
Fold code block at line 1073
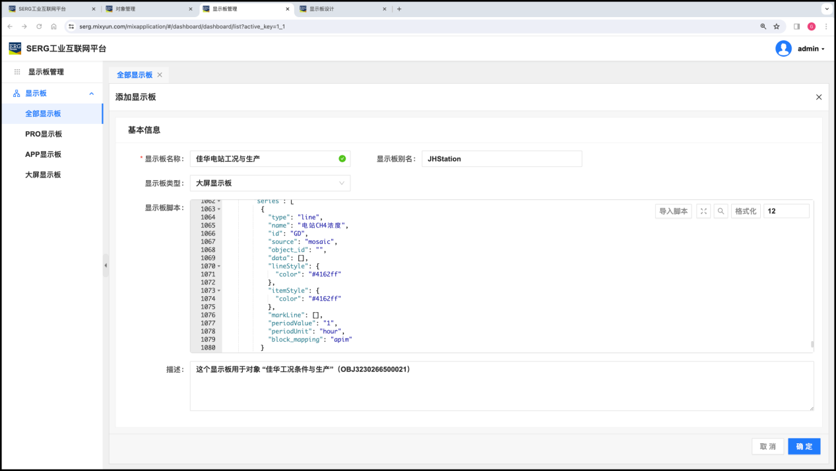pos(218,291)
